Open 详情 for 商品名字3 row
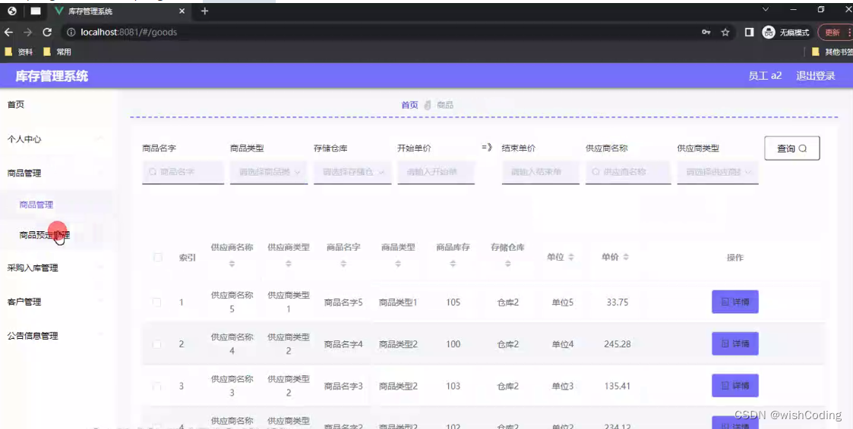This screenshot has height=429, width=853. [x=735, y=385]
